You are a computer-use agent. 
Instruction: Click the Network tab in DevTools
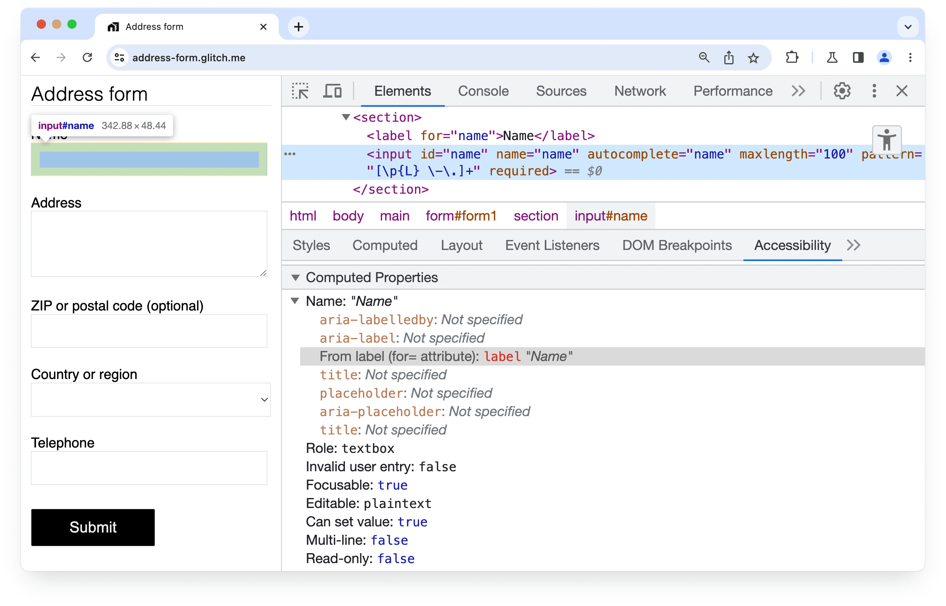point(640,91)
